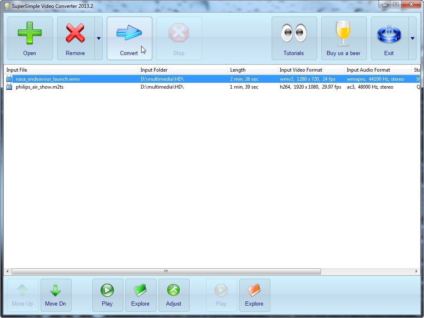
Task: Click the beer glass icon in the title bar
Action: pyautogui.click(x=7, y=6)
